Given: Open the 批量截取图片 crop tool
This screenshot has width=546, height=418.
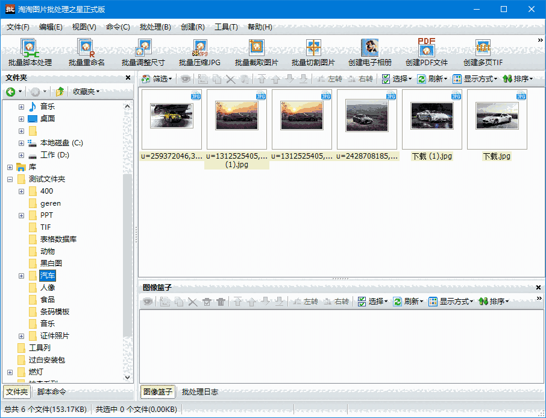Looking at the screenshot, I should coord(257,52).
